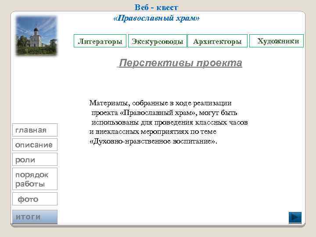This screenshot has height=237, width=316.
Task: Click the blue next-slide arrow icon
Action: [x=295, y=218]
